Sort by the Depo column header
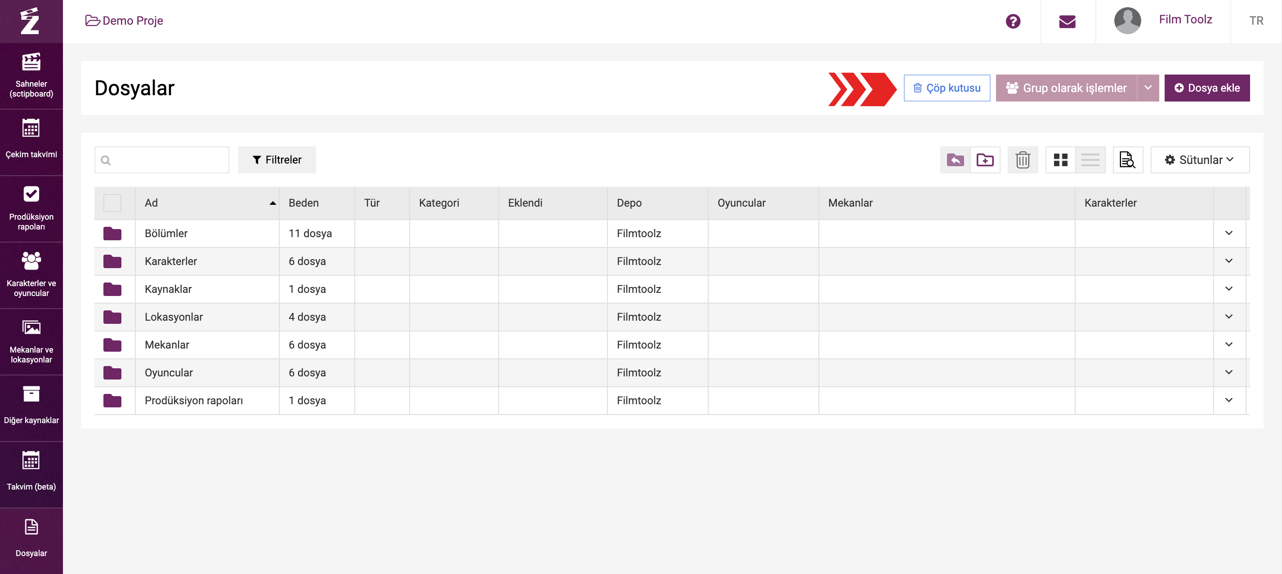Image resolution: width=1282 pixels, height=574 pixels. 657,203
